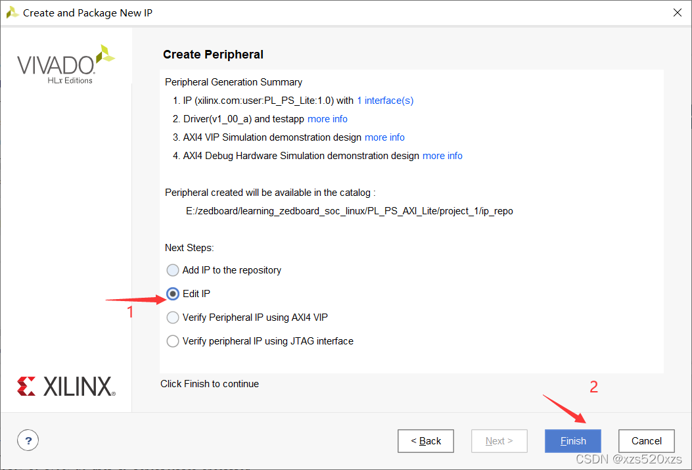This screenshot has width=692, height=470.
Task: Click the Create Peripheral title
Action: [213, 55]
